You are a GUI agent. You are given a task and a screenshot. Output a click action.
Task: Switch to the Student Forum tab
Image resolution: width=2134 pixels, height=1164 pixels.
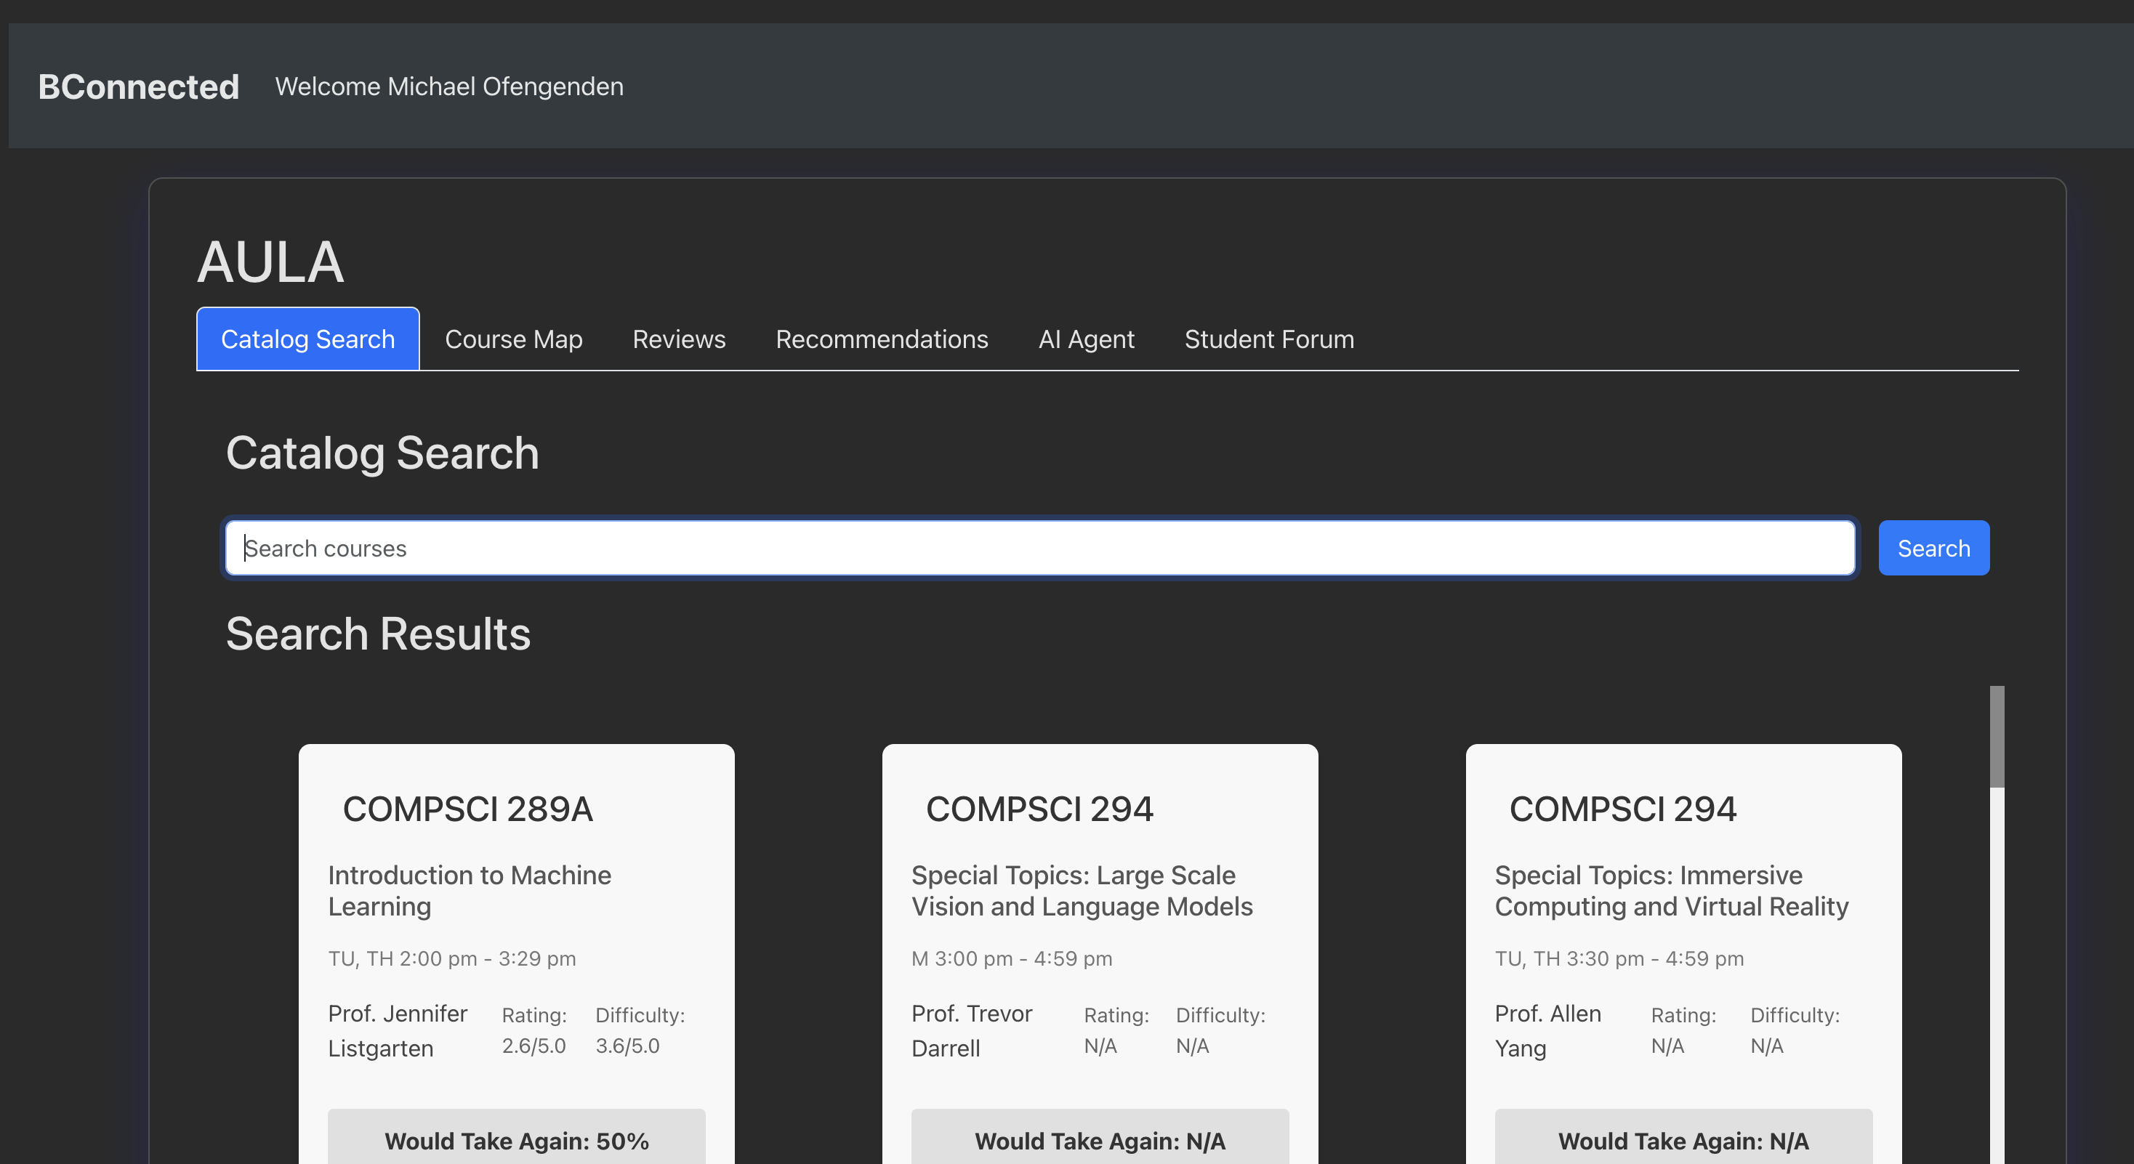click(1268, 339)
